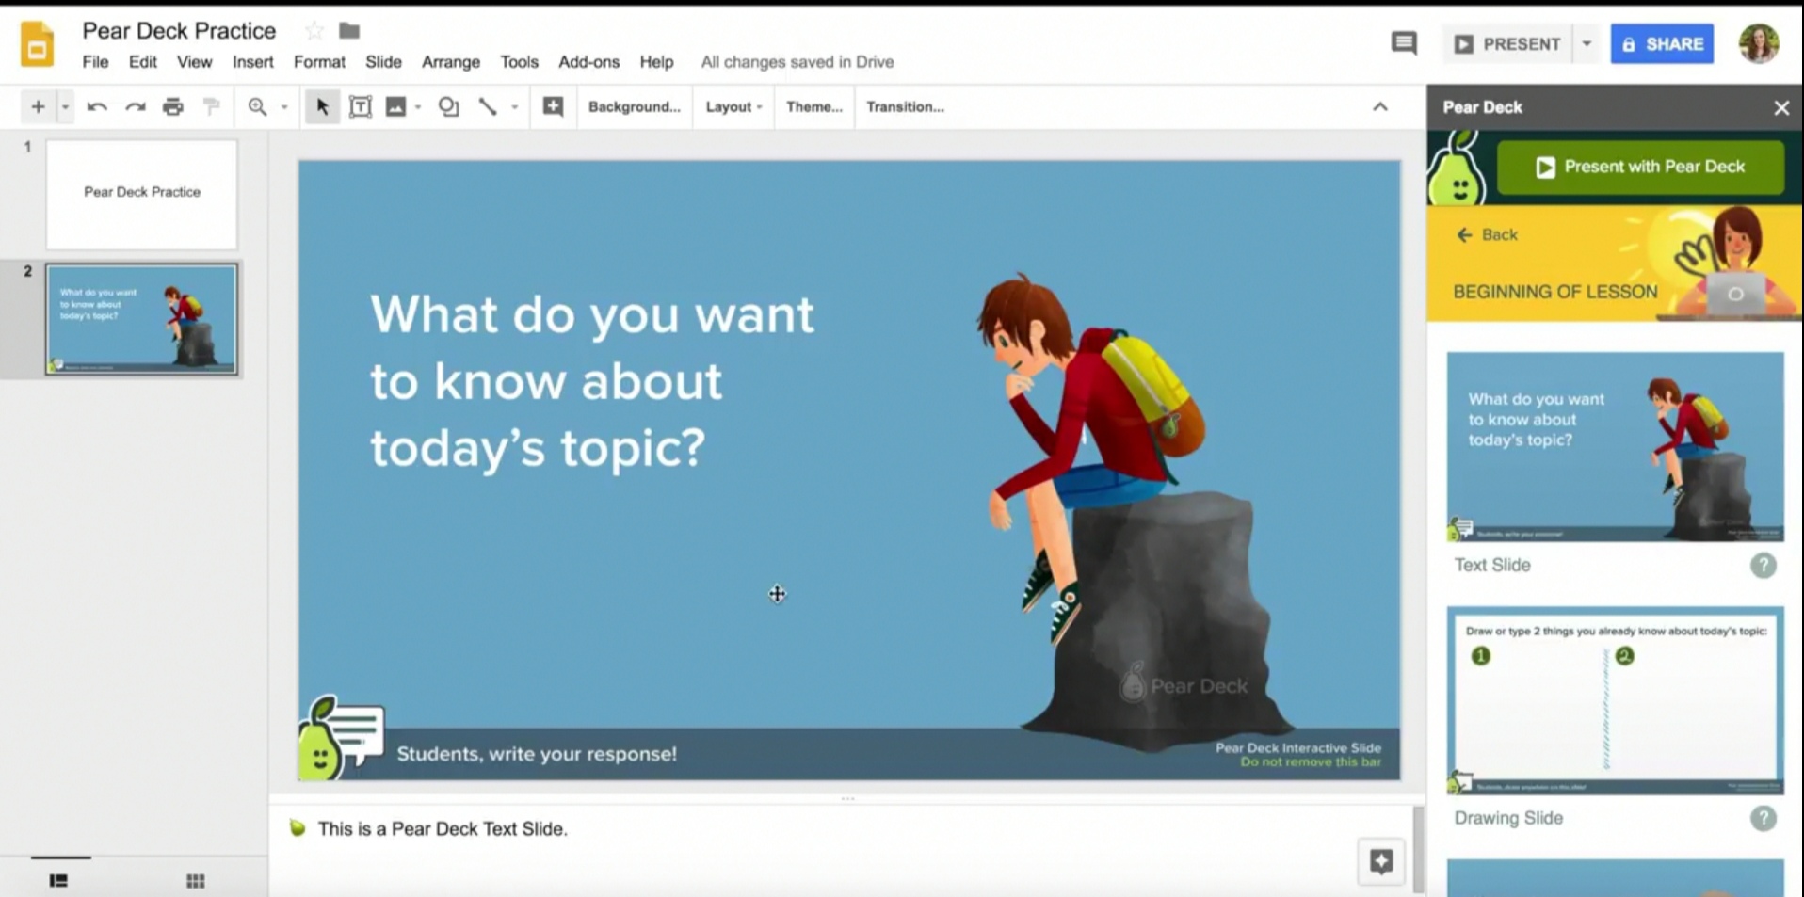Select slide 1 thumbnail in filmstrip
1804x897 pixels.
click(x=141, y=195)
